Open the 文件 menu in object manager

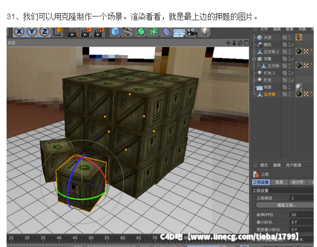pyautogui.click(x=264, y=30)
